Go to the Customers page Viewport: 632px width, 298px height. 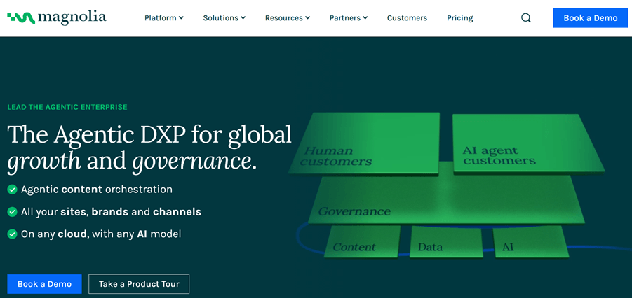[x=407, y=18]
